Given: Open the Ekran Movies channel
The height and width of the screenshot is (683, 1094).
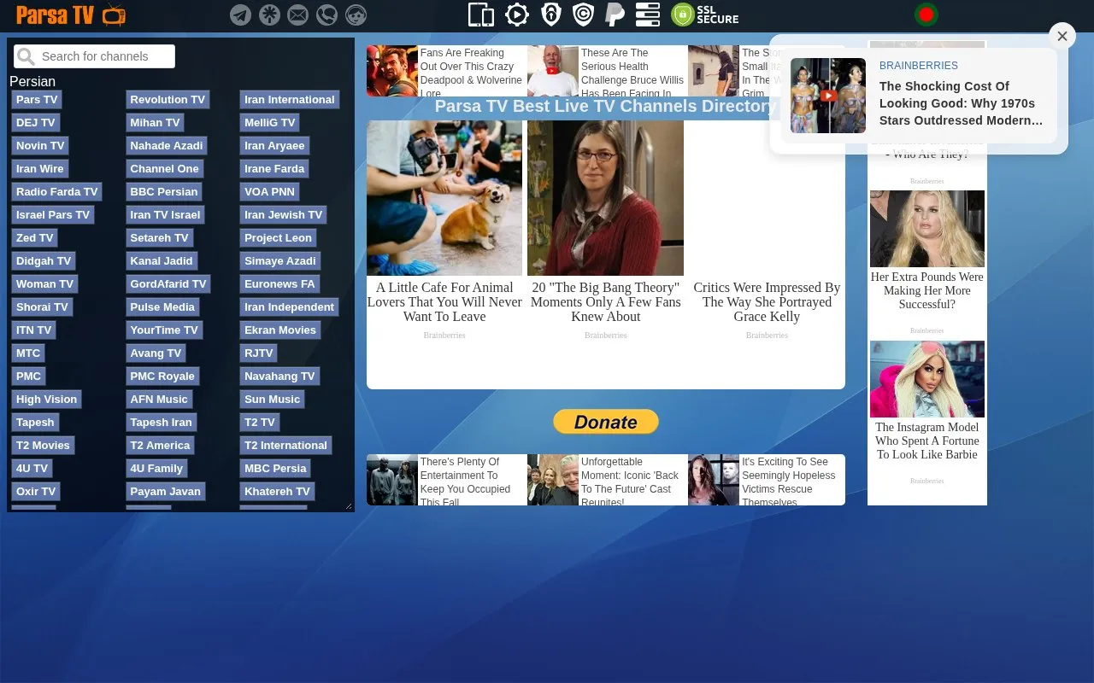Looking at the screenshot, I should (280, 330).
